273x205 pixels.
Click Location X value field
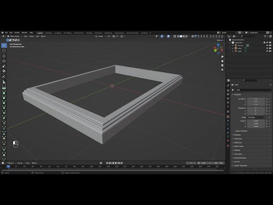pos(256,99)
